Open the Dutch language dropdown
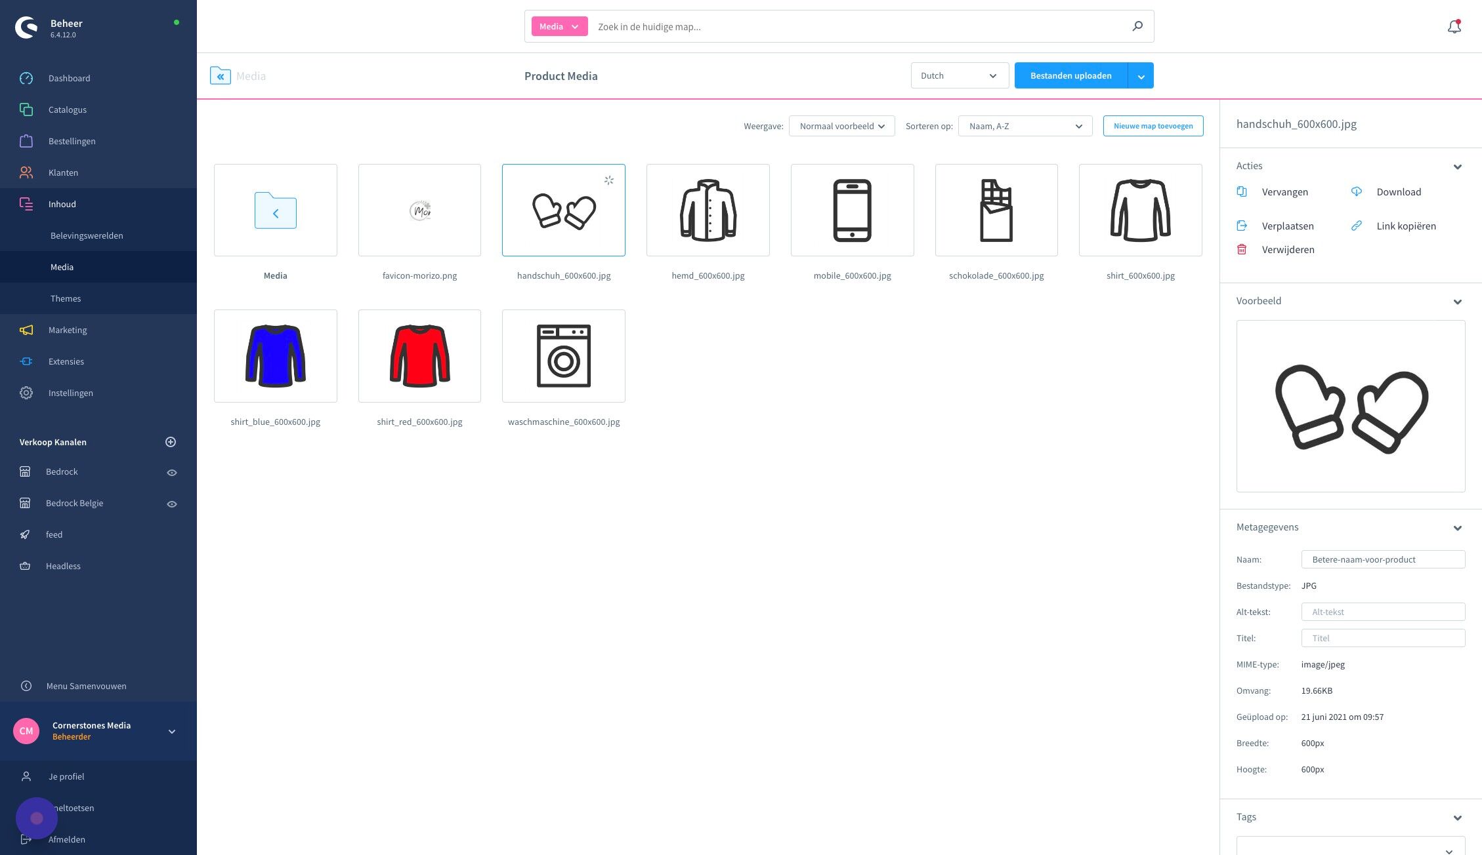This screenshot has width=1482, height=855. point(960,75)
